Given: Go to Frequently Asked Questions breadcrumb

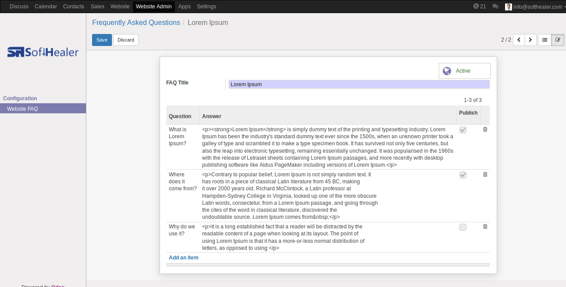Looking at the screenshot, I should [x=136, y=23].
